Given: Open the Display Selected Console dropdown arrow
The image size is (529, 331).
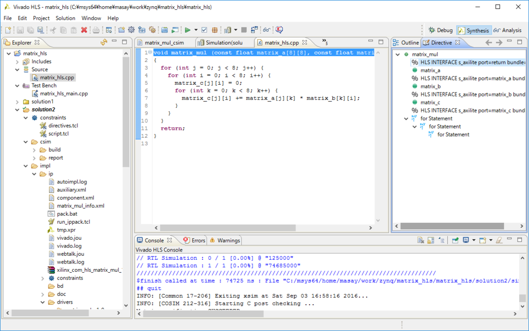Looking at the screenshot, I should (x=474, y=240).
